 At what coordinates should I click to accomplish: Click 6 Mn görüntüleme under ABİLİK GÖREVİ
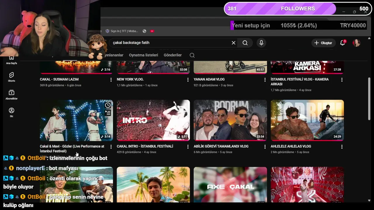pyautogui.click(x=205, y=152)
